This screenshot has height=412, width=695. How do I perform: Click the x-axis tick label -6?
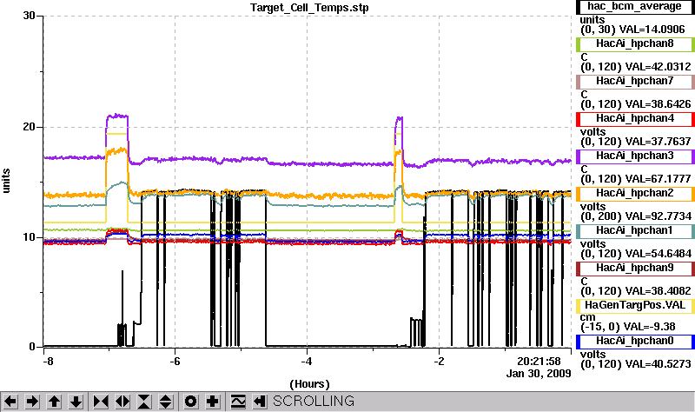pyautogui.click(x=175, y=362)
